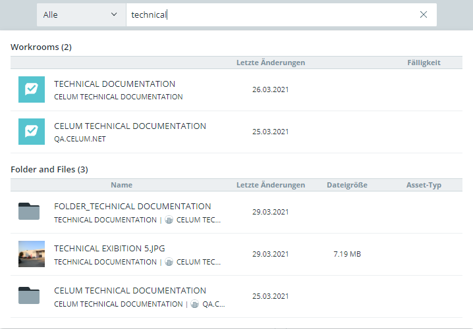Select TECHNICAL DOCUMENTATION workroom title
Screen dimensions: 473x329
pos(115,84)
